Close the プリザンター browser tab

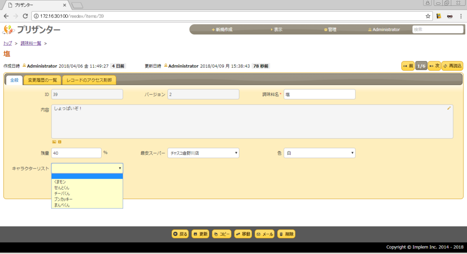64,5
